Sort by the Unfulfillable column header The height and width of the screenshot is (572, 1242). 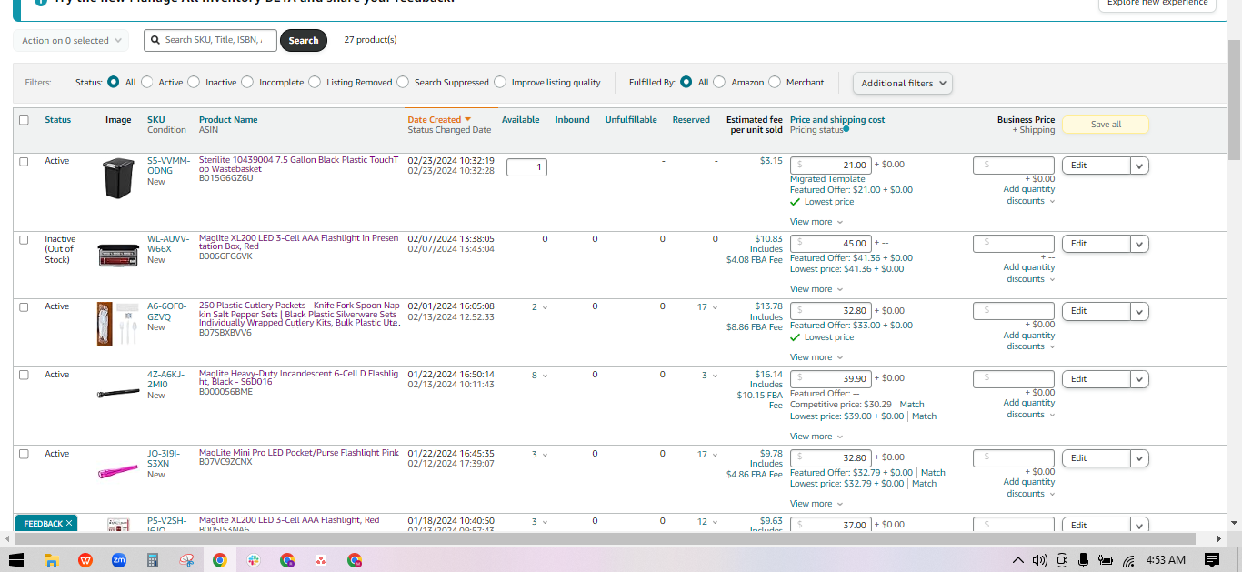(x=631, y=120)
